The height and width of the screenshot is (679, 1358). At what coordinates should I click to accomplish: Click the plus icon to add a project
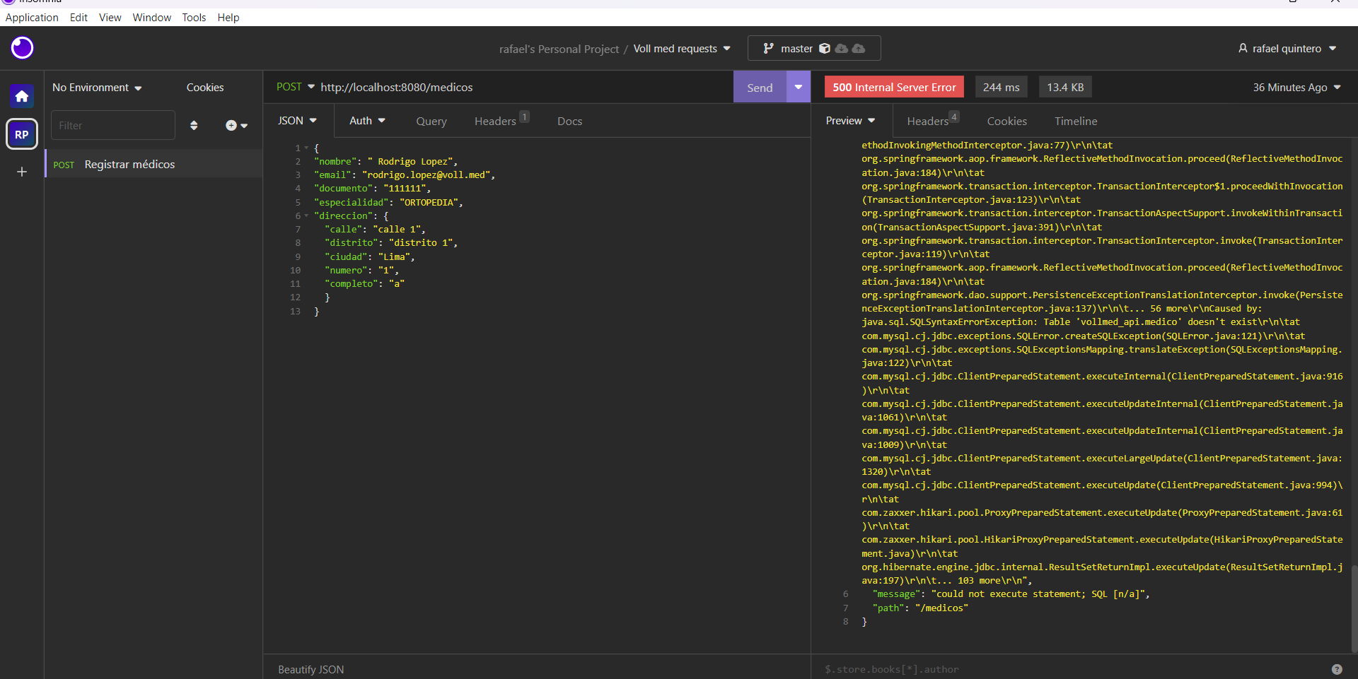tap(22, 172)
